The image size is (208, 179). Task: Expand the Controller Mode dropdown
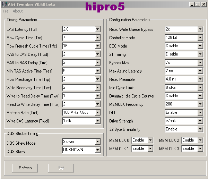pos(200,37)
